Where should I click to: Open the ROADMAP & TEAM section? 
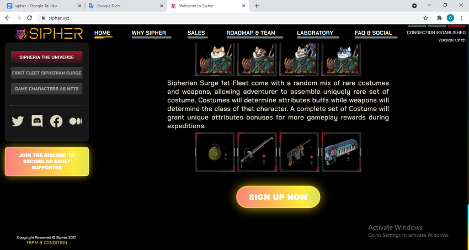pyautogui.click(x=251, y=33)
